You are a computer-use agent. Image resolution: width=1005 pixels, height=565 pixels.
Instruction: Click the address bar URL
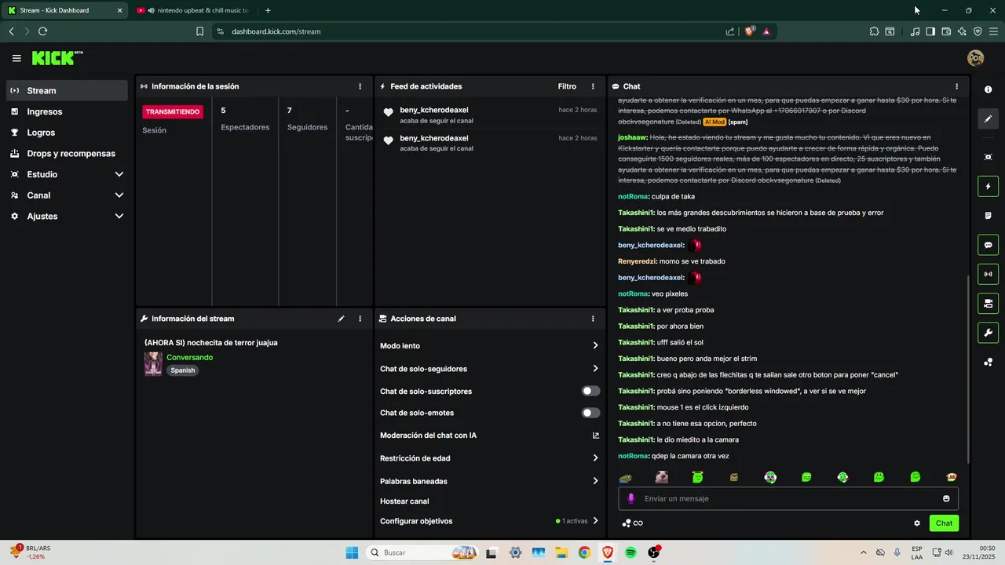coord(276,31)
